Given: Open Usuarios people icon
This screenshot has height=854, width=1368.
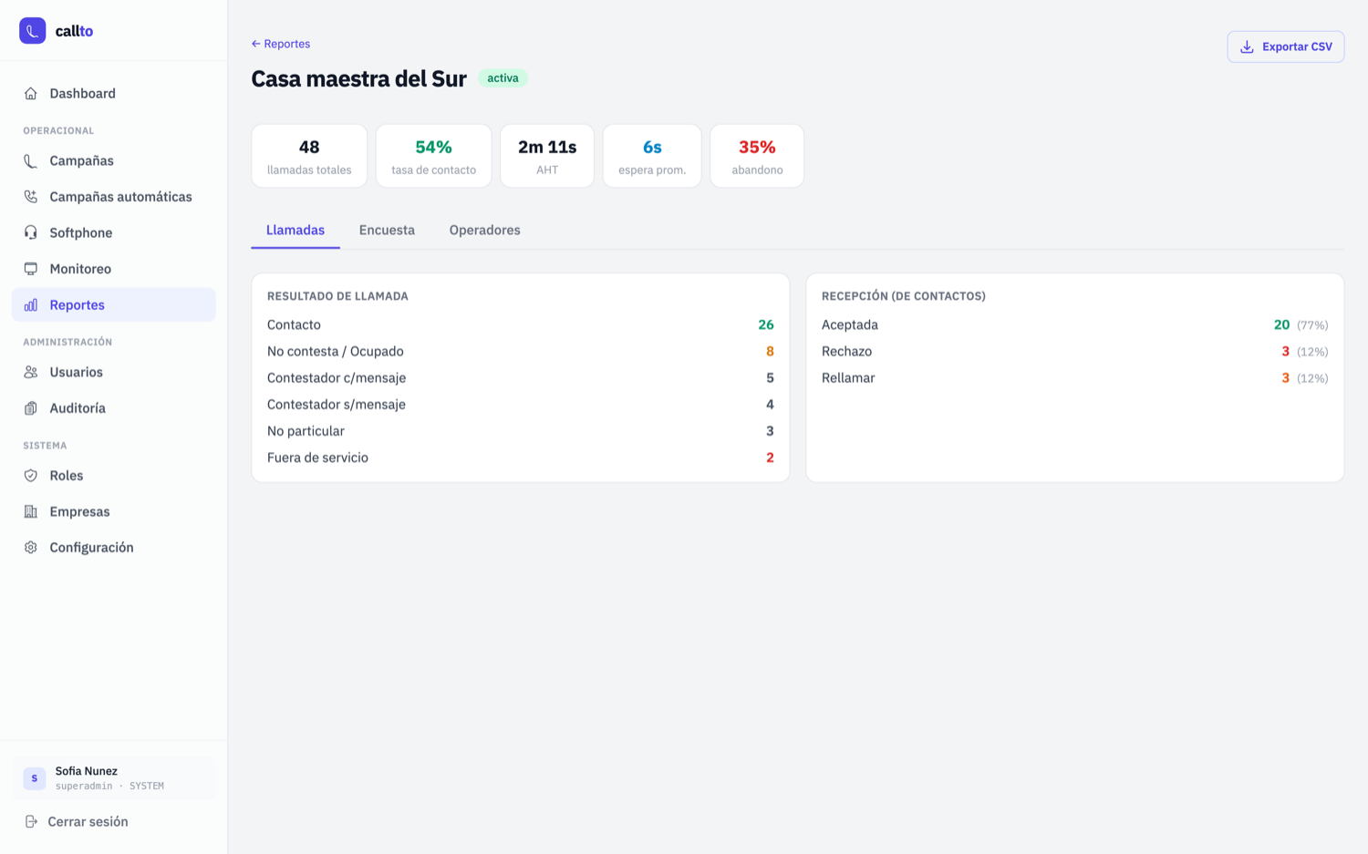Looking at the screenshot, I should pos(31,372).
